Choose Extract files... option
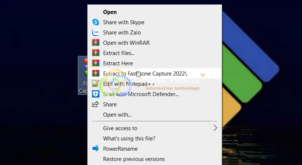 tap(155, 53)
